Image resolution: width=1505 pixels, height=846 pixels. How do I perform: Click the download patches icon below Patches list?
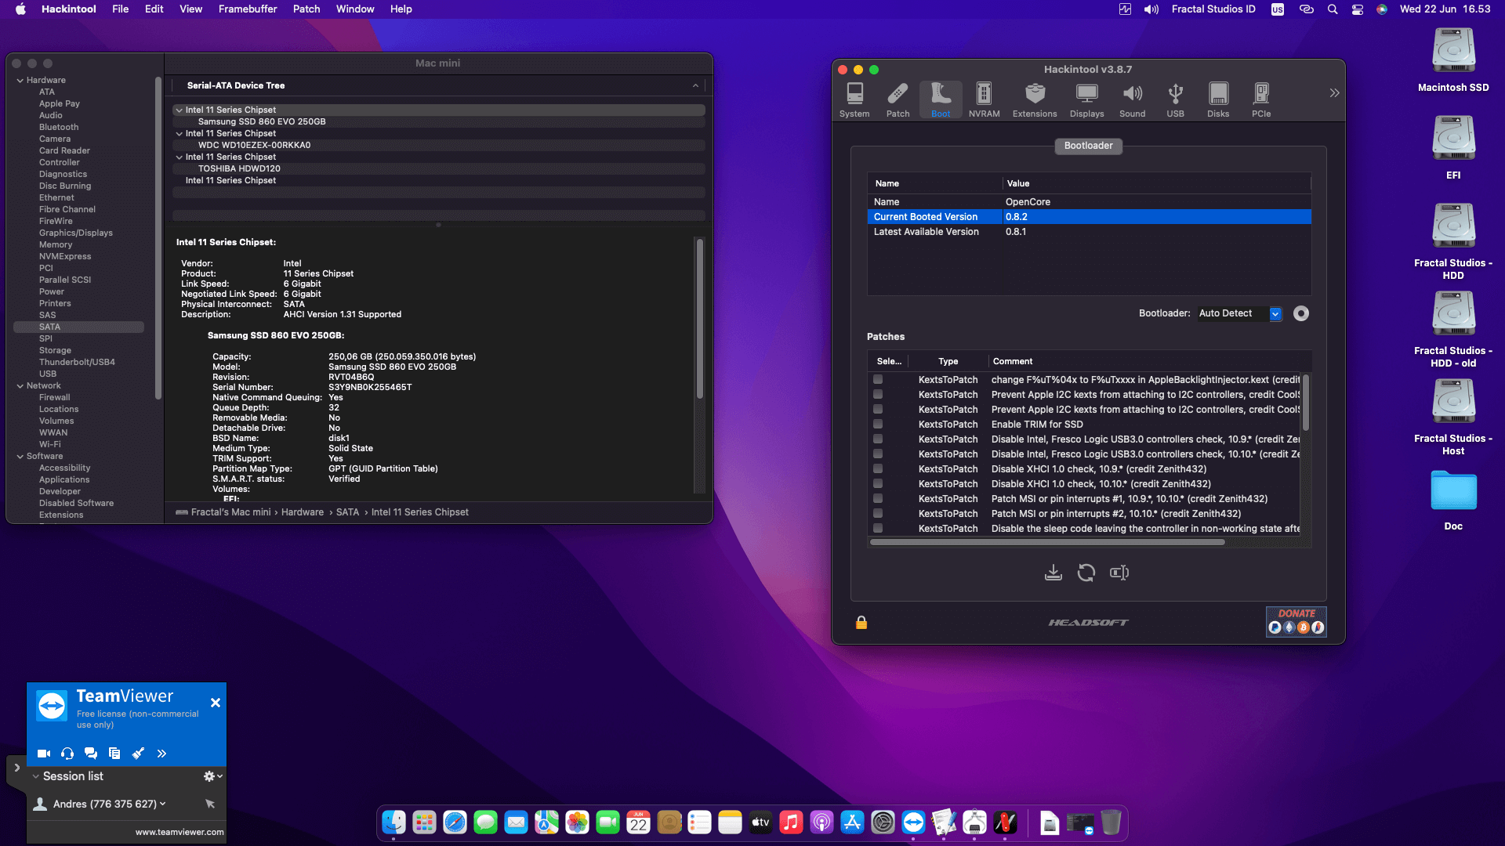click(x=1053, y=573)
